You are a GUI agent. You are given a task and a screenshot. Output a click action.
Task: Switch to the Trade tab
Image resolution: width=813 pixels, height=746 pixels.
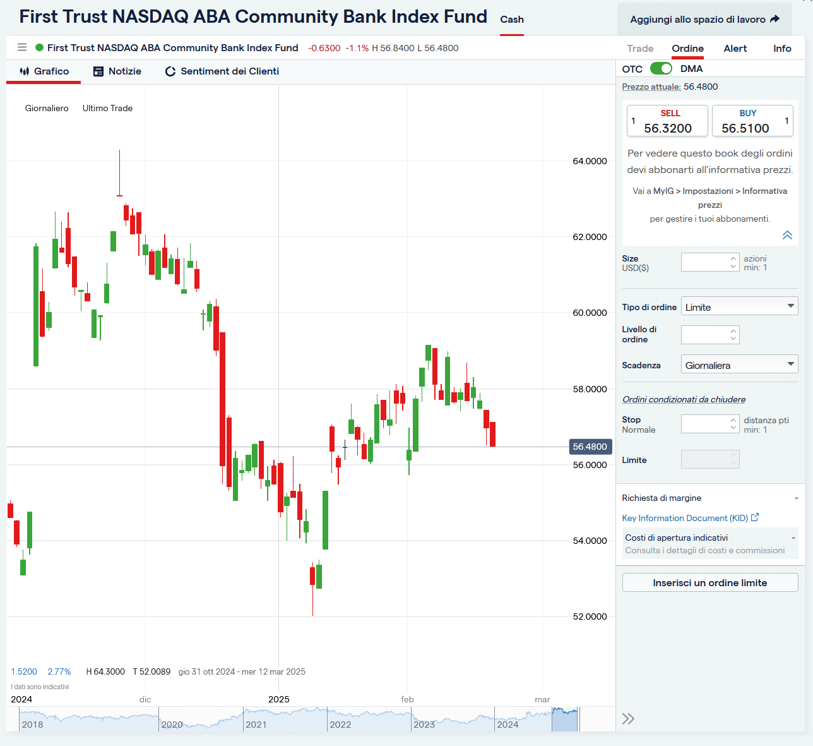(x=640, y=49)
